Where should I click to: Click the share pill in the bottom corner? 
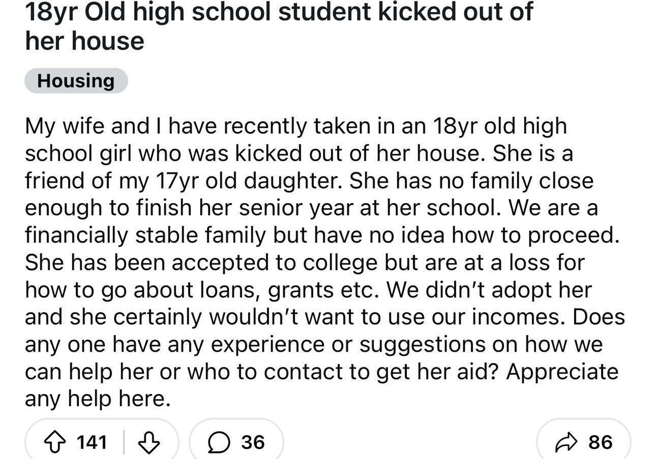[582, 441]
